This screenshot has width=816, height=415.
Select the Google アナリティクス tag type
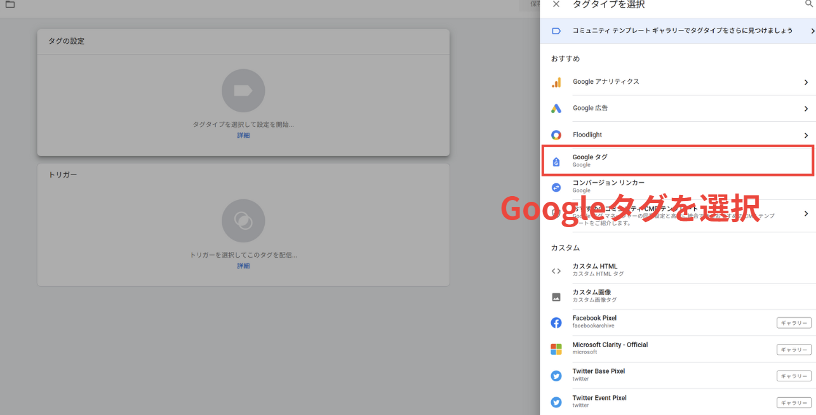678,82
